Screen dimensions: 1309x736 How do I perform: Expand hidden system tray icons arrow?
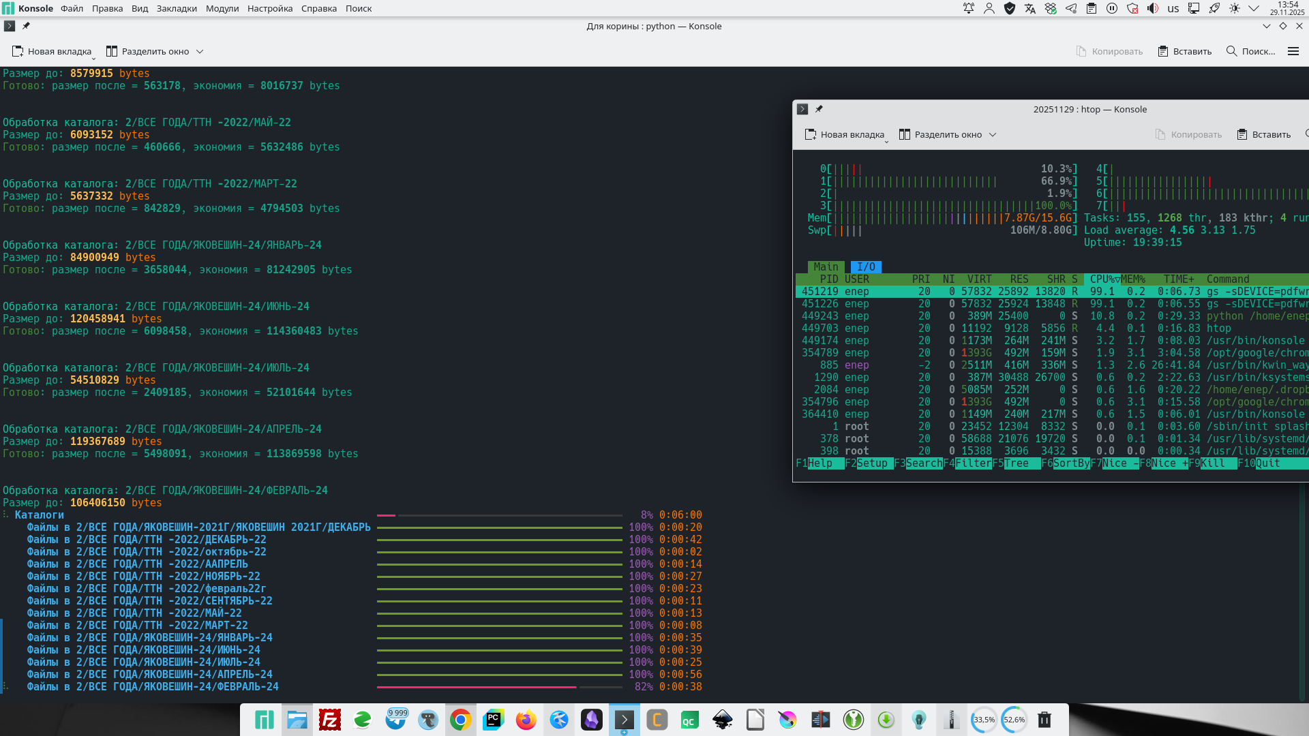[x=1254, y=8]
